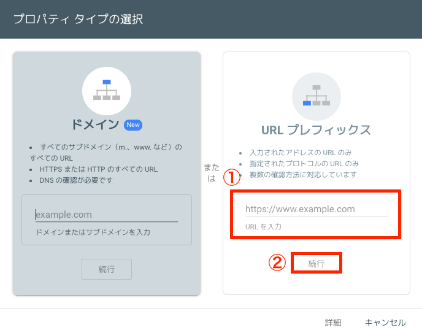This screenshot has width=422, height=333.
Task: Open the 詳細 link
Action: point(333,323)
